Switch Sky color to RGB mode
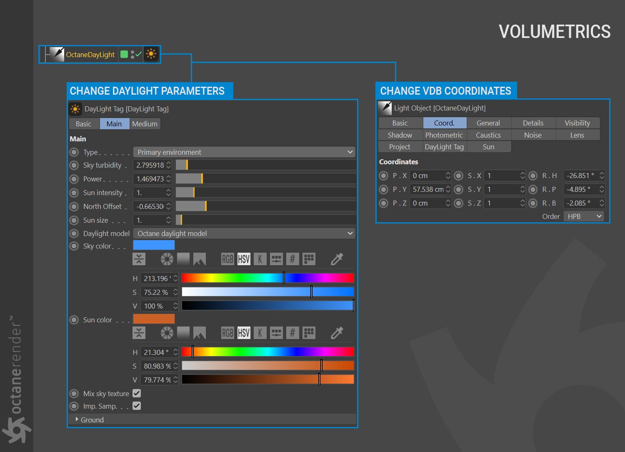This screenshot has width=625, height=452. 227,259
